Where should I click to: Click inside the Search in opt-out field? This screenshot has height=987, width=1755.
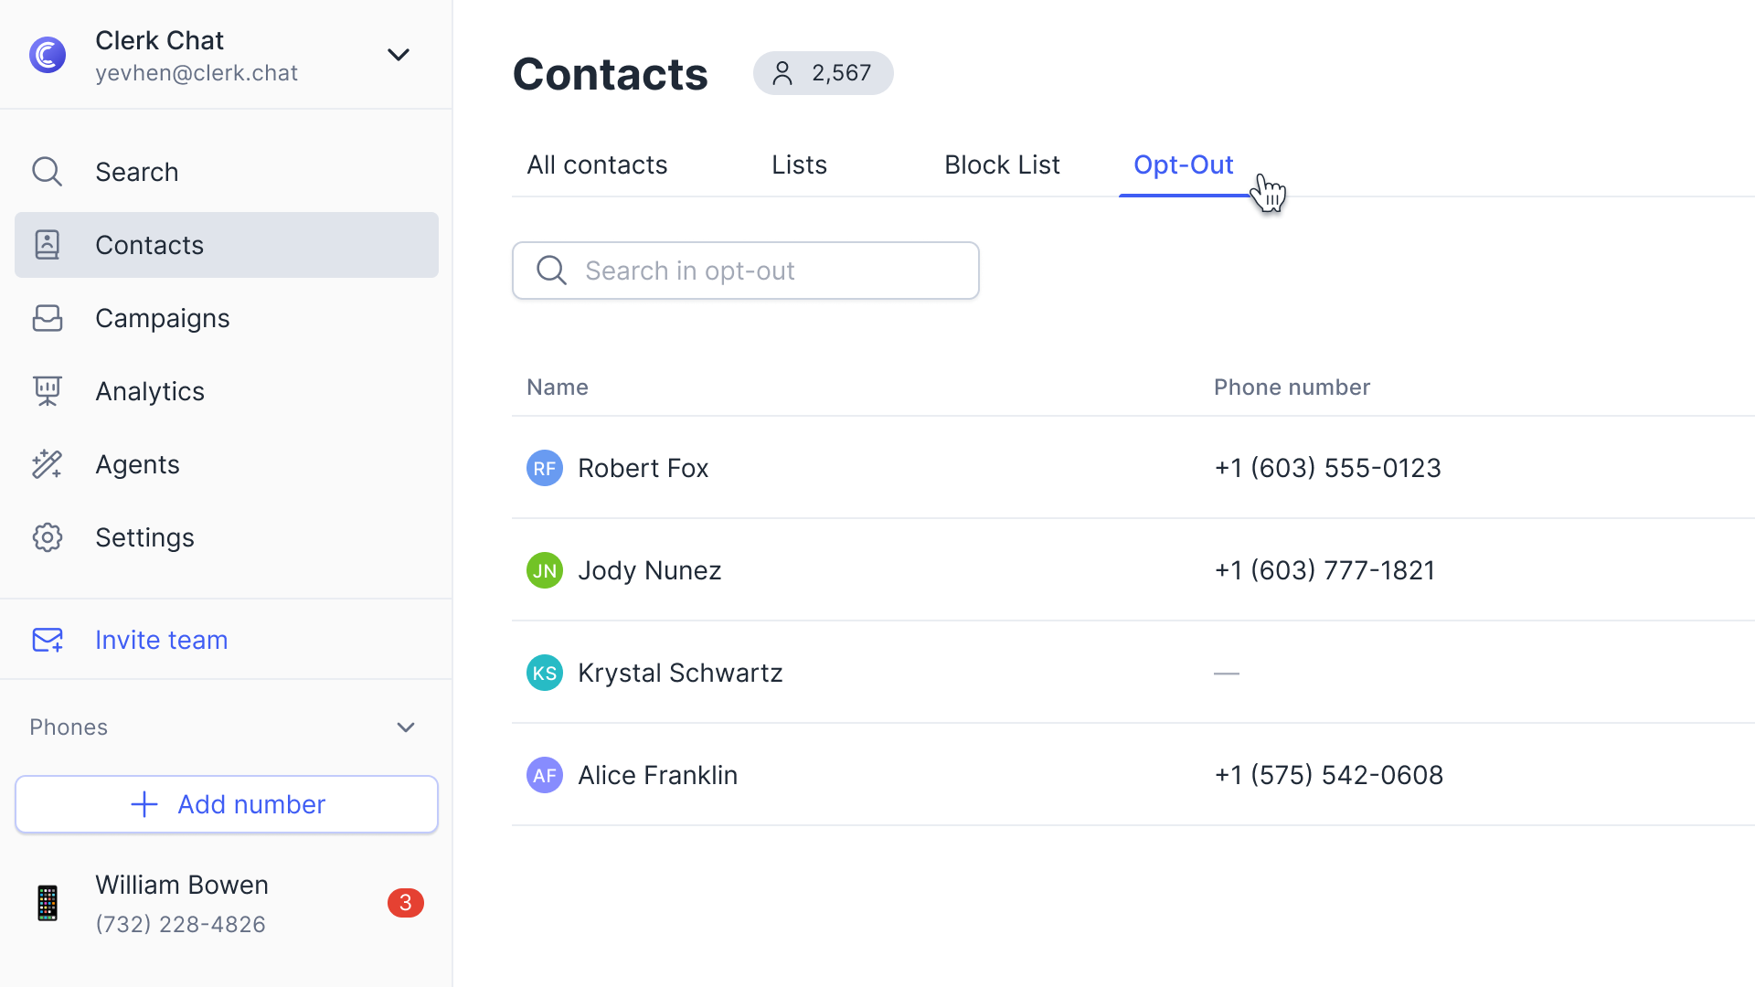pyautogui.click(x=750, y=270)
